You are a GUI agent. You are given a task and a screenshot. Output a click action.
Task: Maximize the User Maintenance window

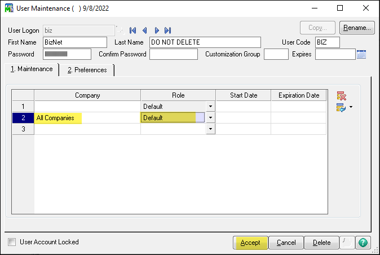point(340,8)
